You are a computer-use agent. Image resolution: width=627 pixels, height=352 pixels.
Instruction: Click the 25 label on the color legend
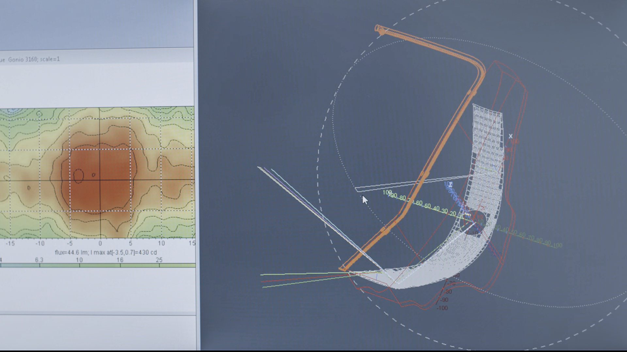(x=159, y=260)
